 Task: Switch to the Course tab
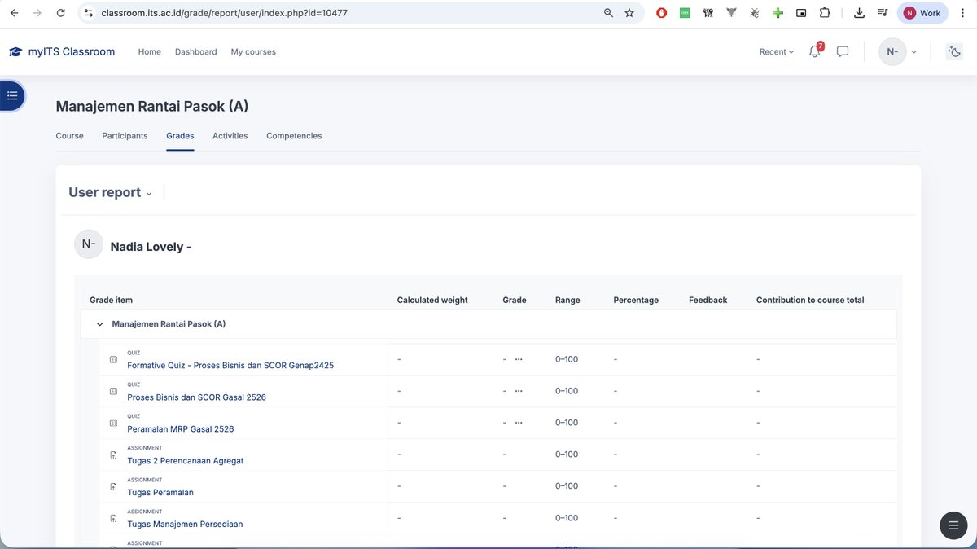tap(69, 136)
